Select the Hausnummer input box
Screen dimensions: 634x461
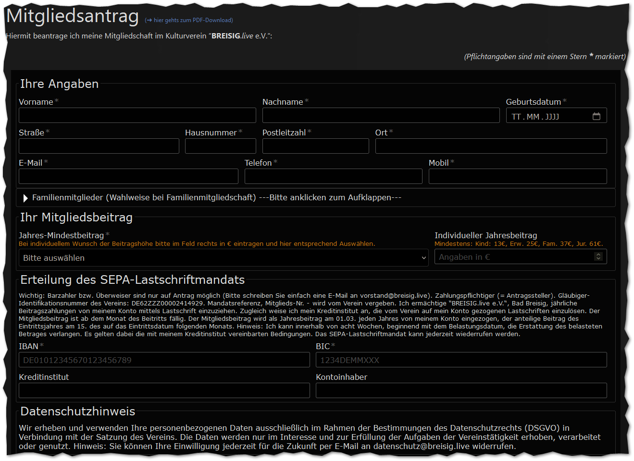click(220, 146)
